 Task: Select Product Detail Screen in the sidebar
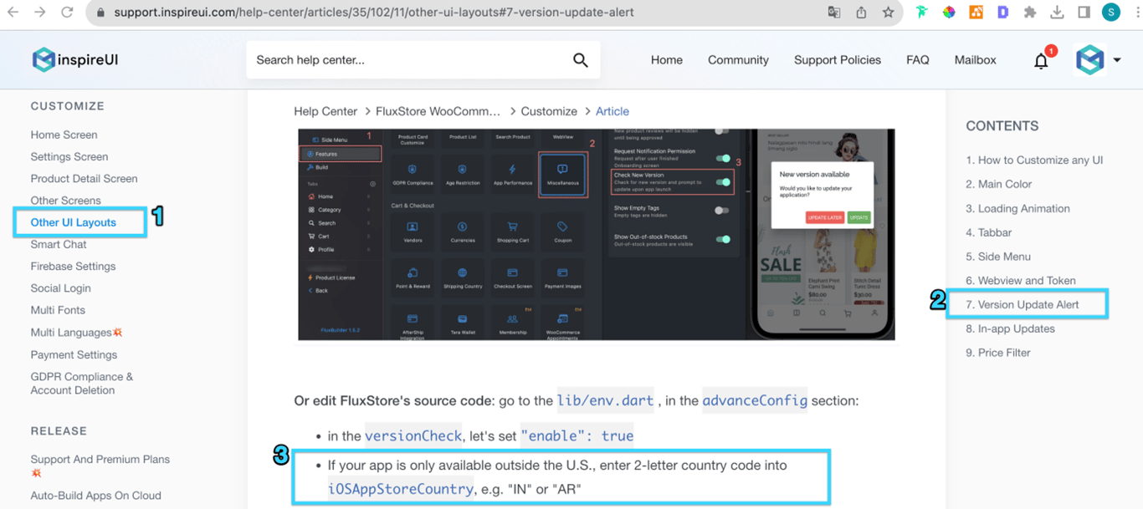84,178
